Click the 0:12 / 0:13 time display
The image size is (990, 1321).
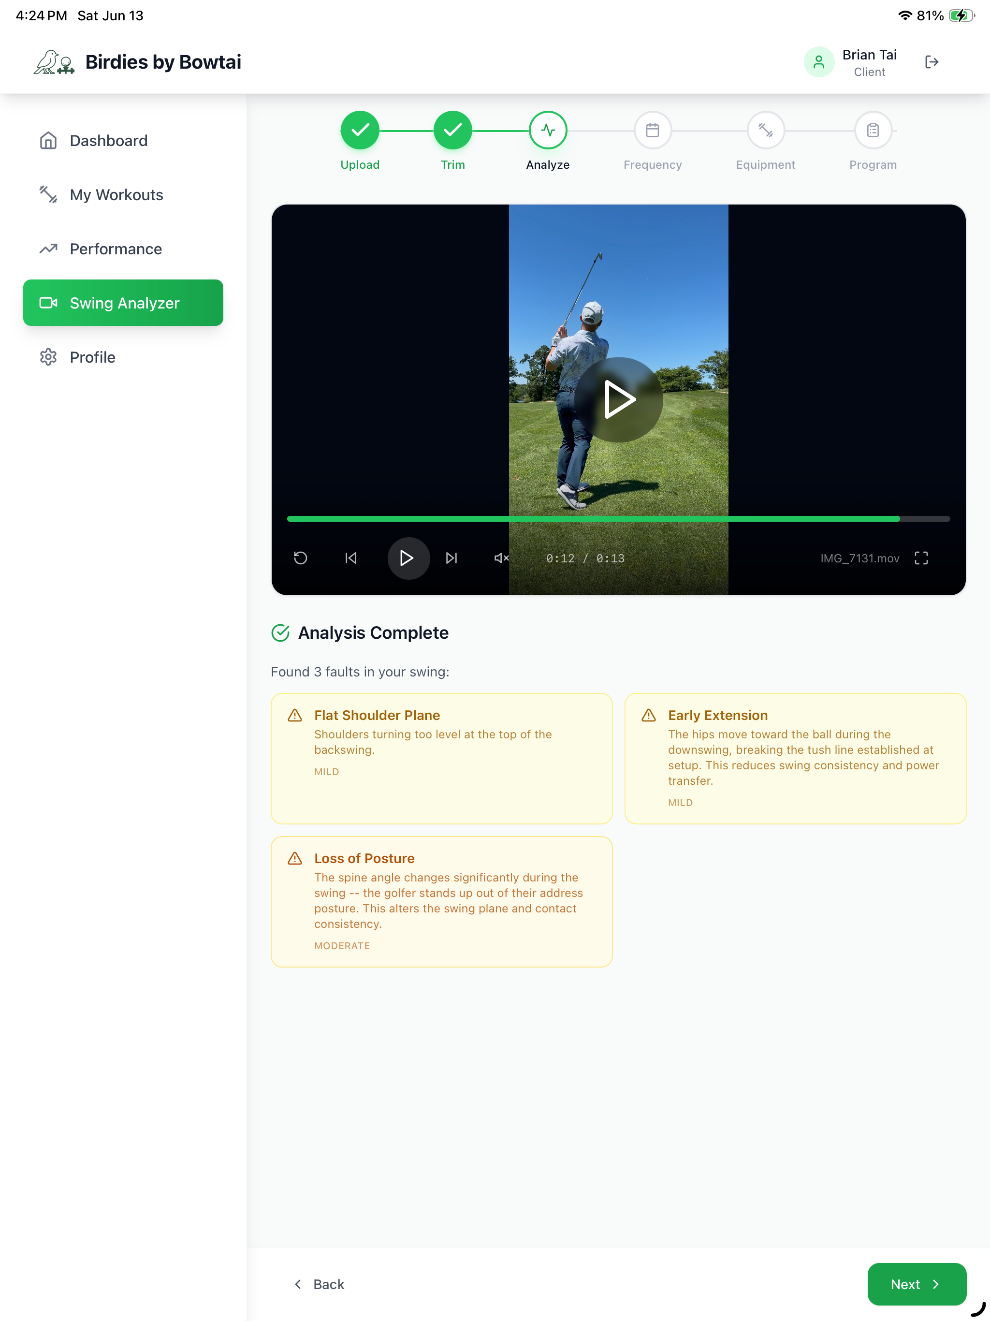pyautogui.click(x=585, y=558)
